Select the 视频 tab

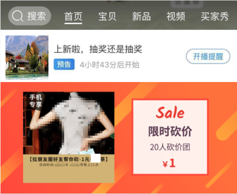pos(176,16)
